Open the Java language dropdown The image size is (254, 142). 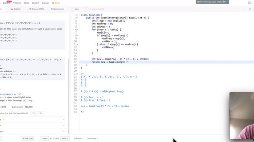80,9
